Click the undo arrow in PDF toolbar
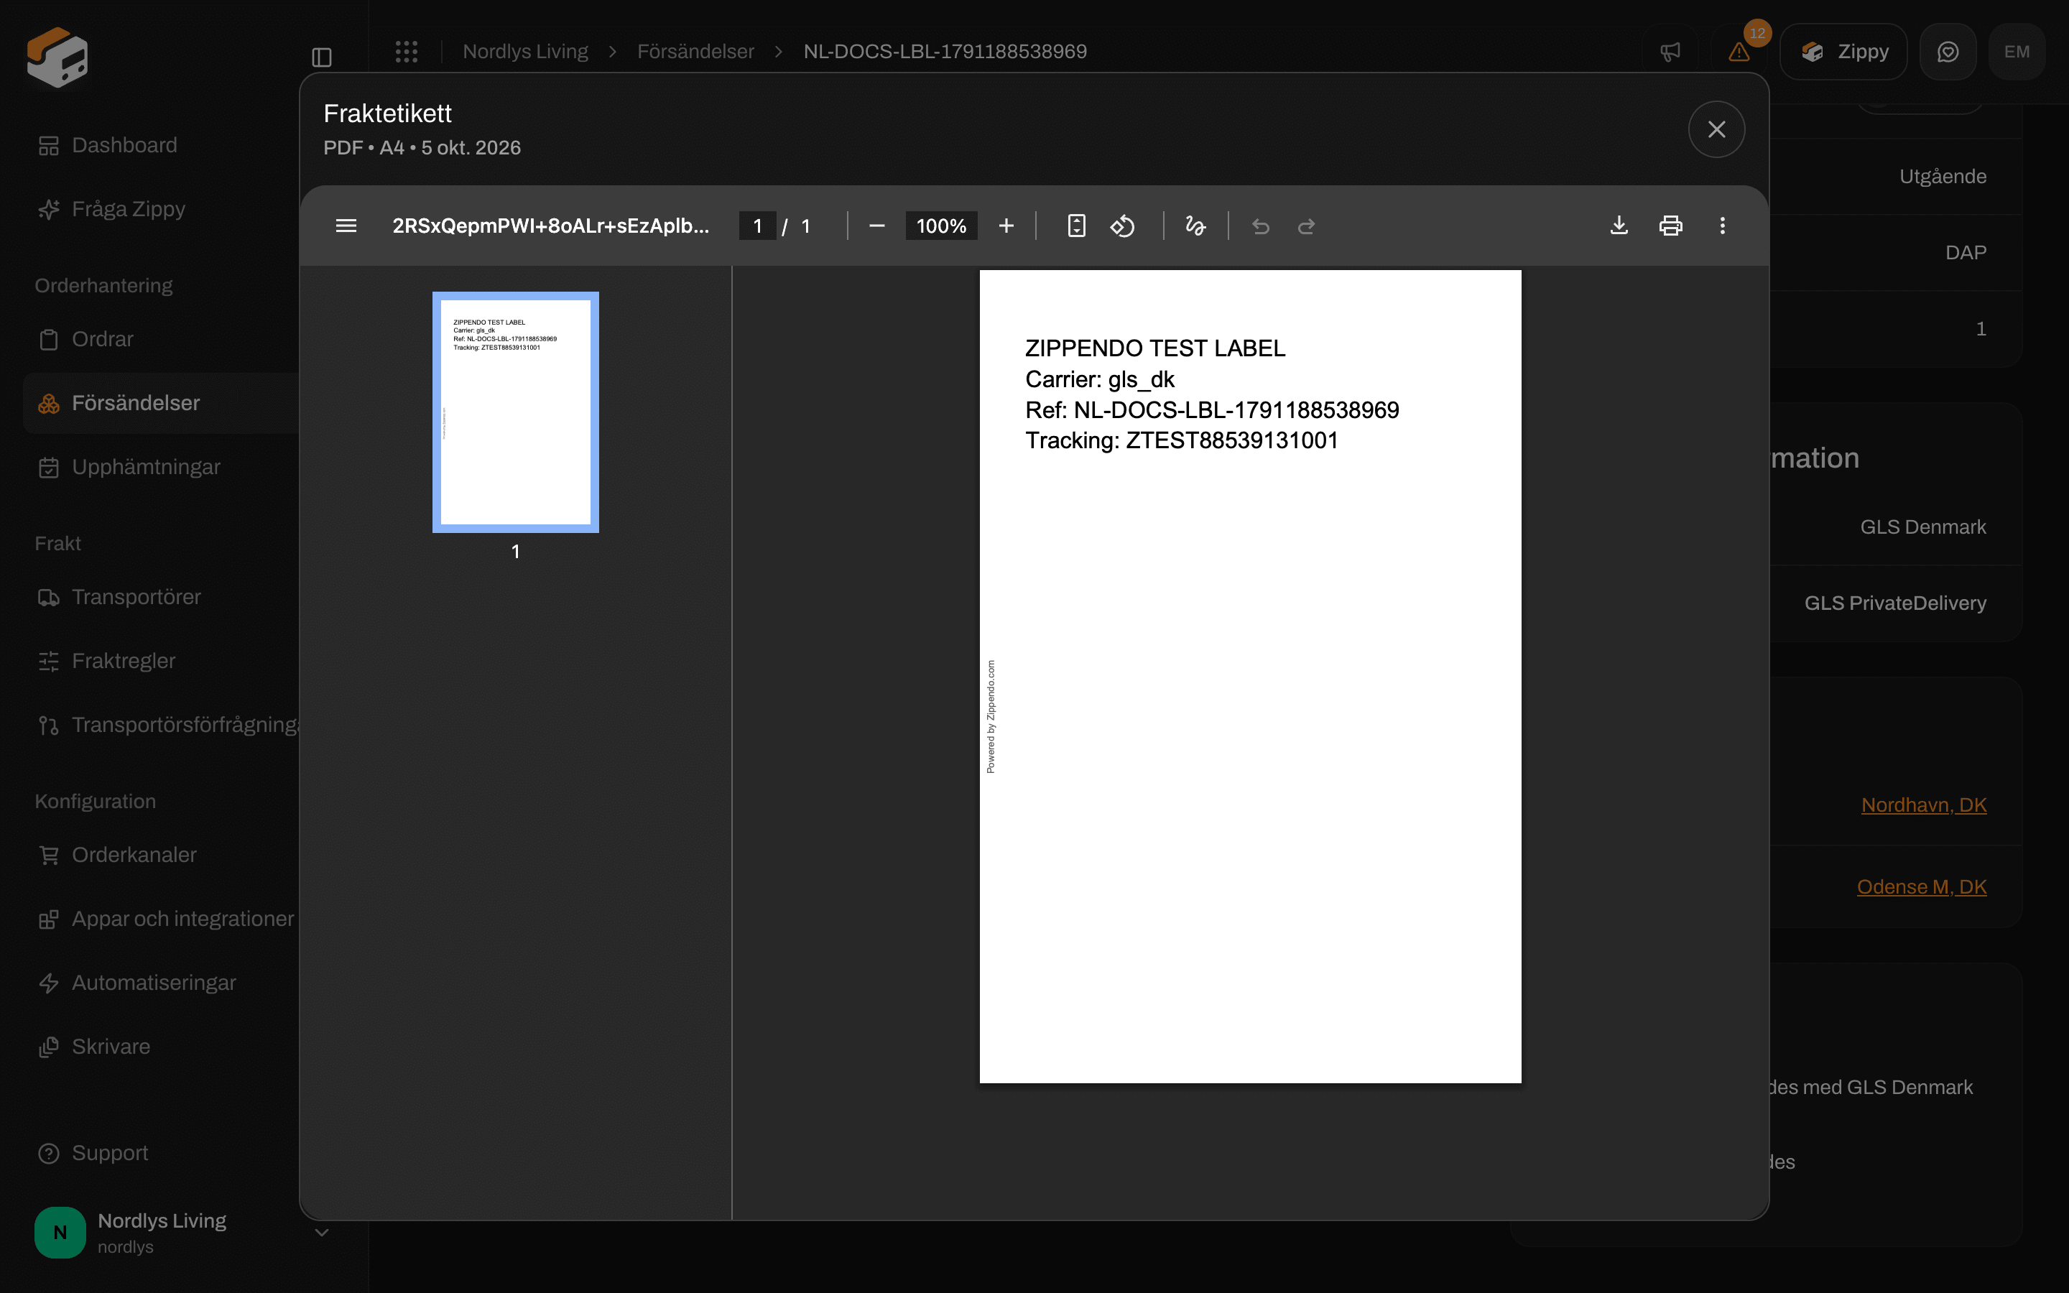 coord(1260,226)
